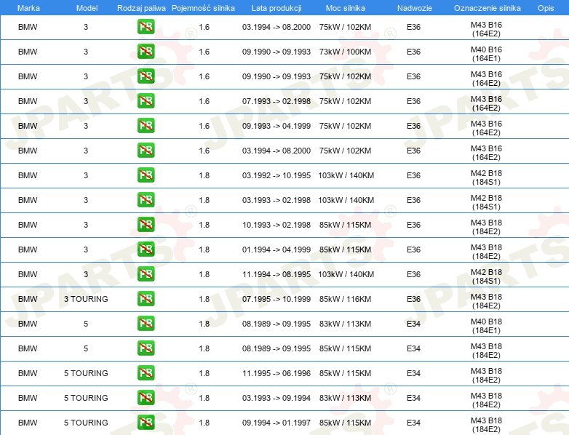569x435 pixels.
Task: Select date range 03.1992 -> 10.1995
Action: point(276,175)
